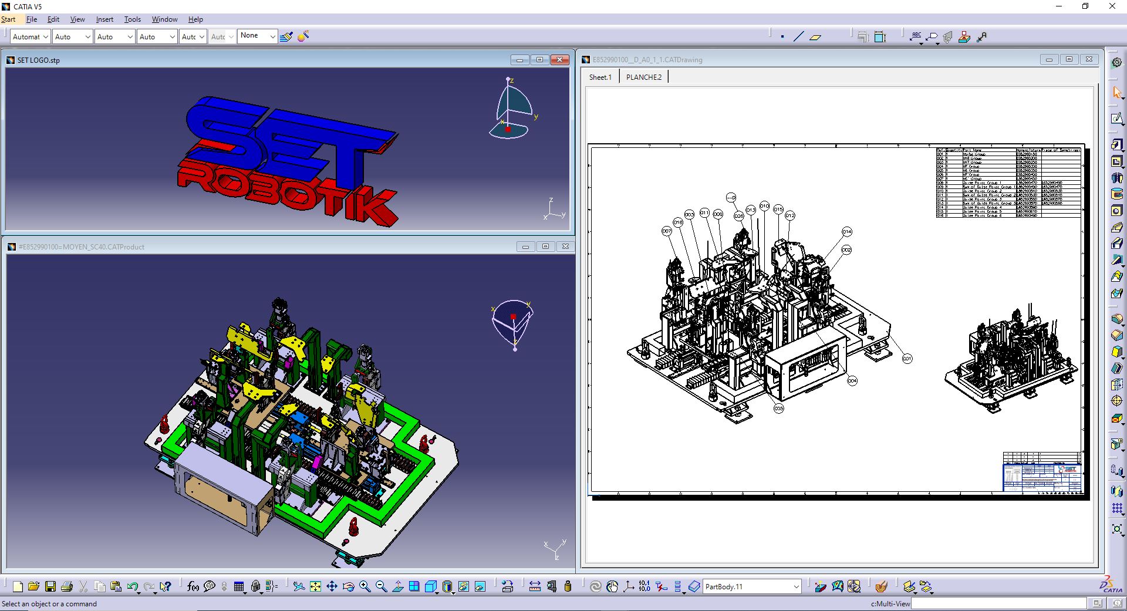Click the compass in the SET LOGO window
Screen dimensions: 1127x611
coord(512,109)
